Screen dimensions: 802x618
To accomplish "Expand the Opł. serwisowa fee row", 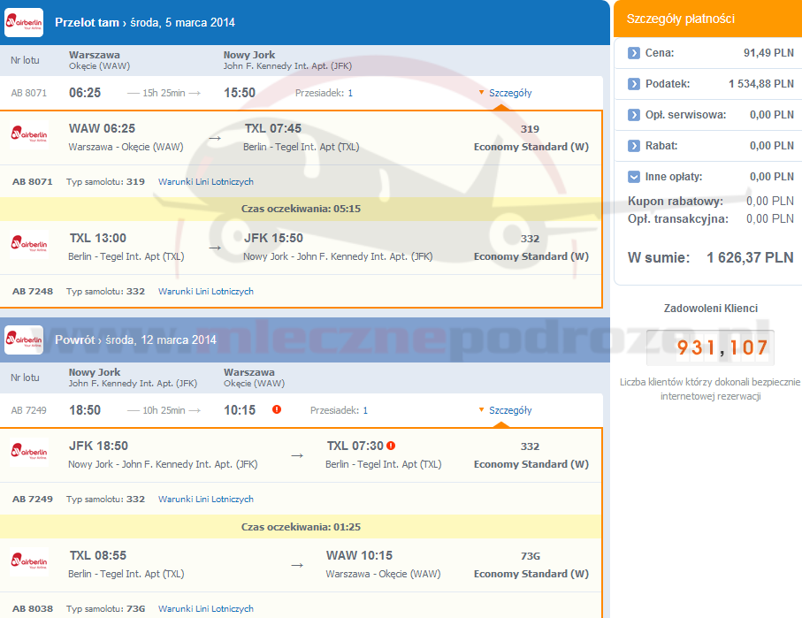I will (x=634, y=115).
